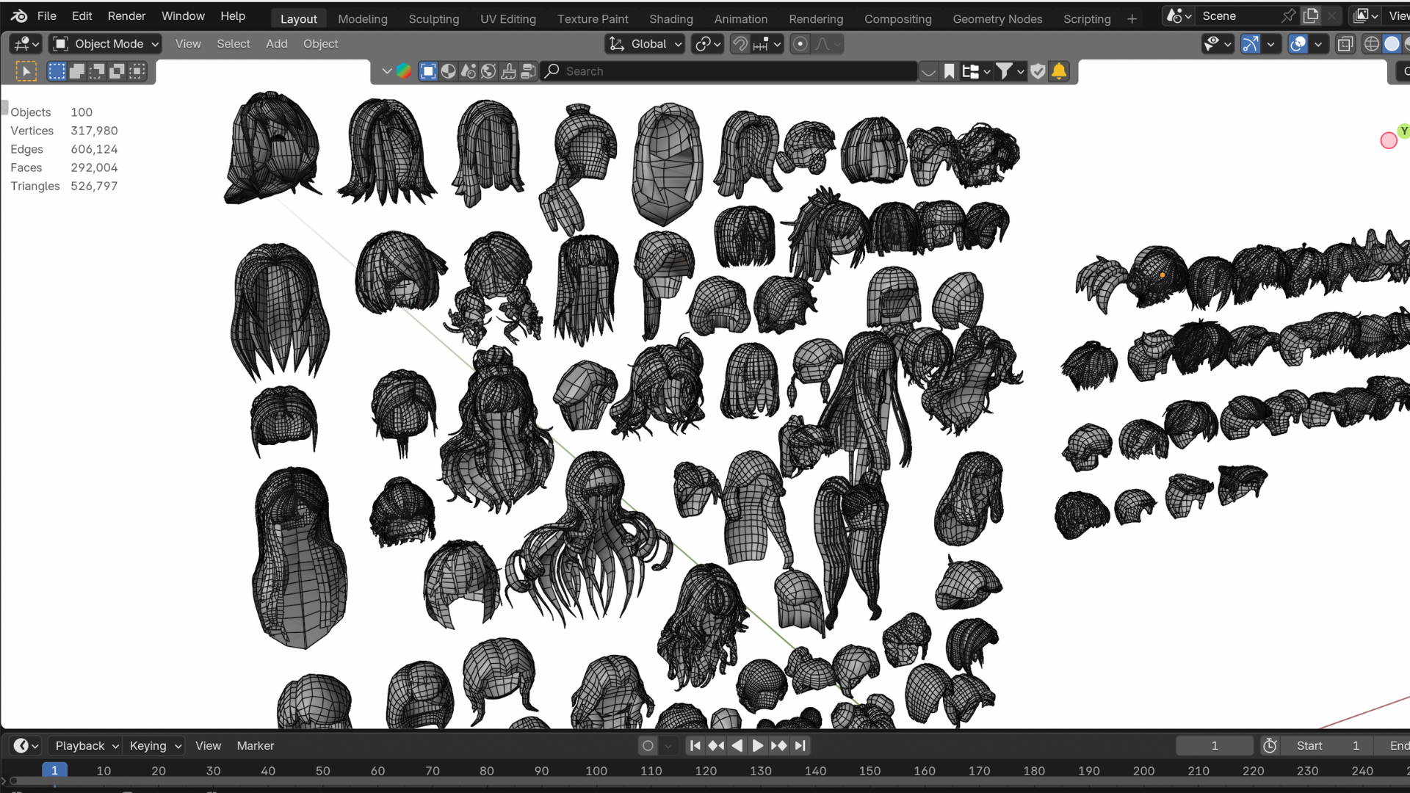
Task: Choose extend selection mode
Action: (x=76, y=71)
